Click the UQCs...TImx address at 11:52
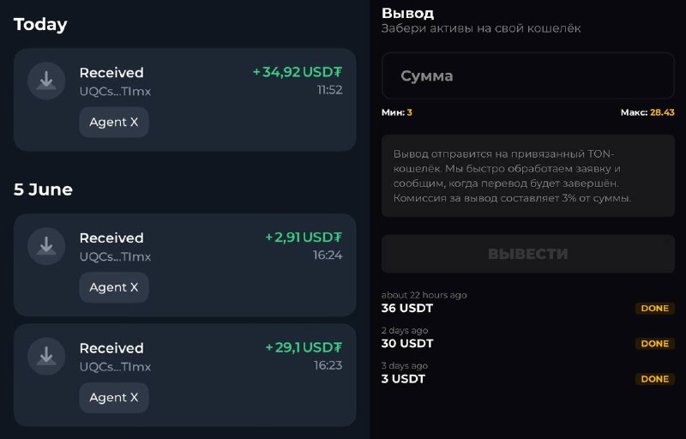This screenshot has width=686, height=439. click(115, 92)
